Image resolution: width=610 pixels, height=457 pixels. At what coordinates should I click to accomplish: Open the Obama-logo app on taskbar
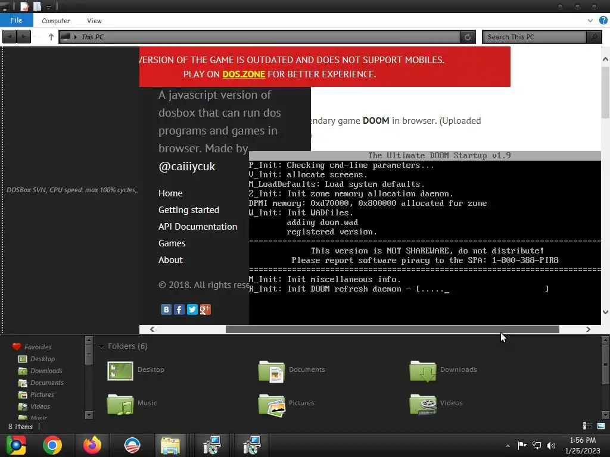(132, 445)
